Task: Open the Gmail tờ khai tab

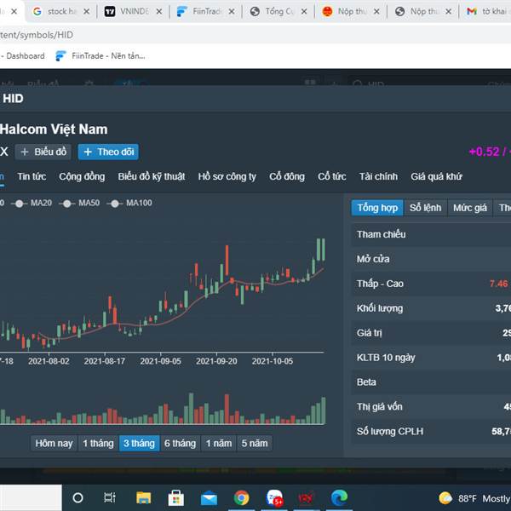Action: click(x=486, y=12)
